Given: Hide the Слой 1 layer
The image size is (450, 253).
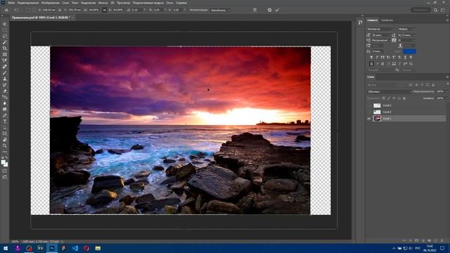Looking at the screenshot, I should click(369, 119).
